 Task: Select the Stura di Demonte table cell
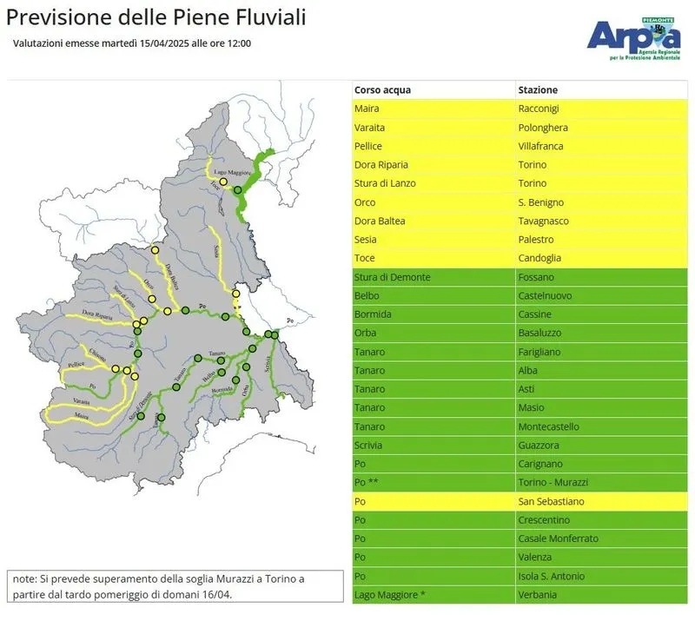tap(393, 277)
